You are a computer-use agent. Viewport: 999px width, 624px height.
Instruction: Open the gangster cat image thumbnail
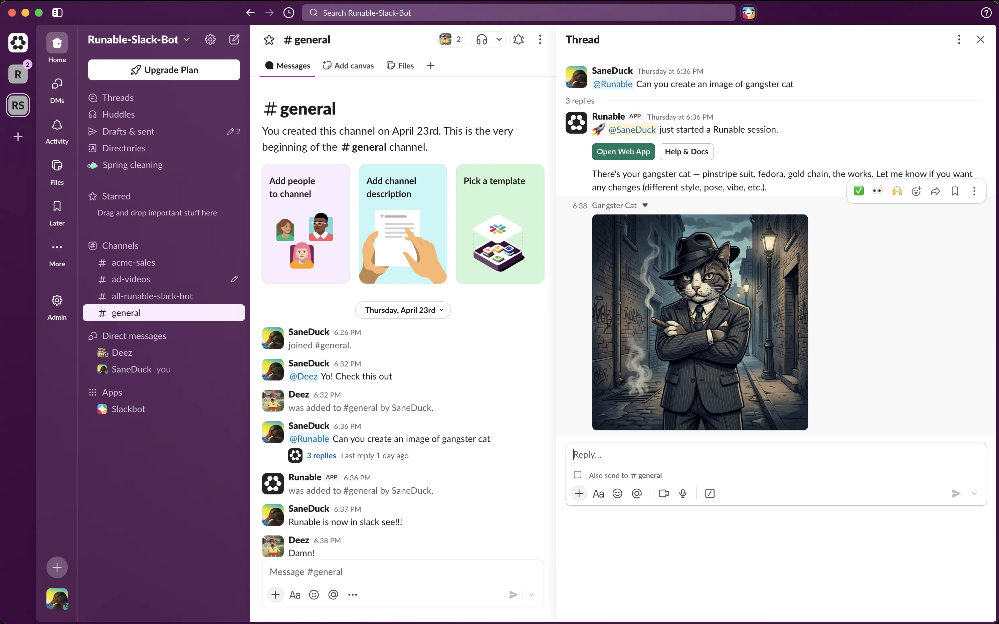click(x=700, y=322)
